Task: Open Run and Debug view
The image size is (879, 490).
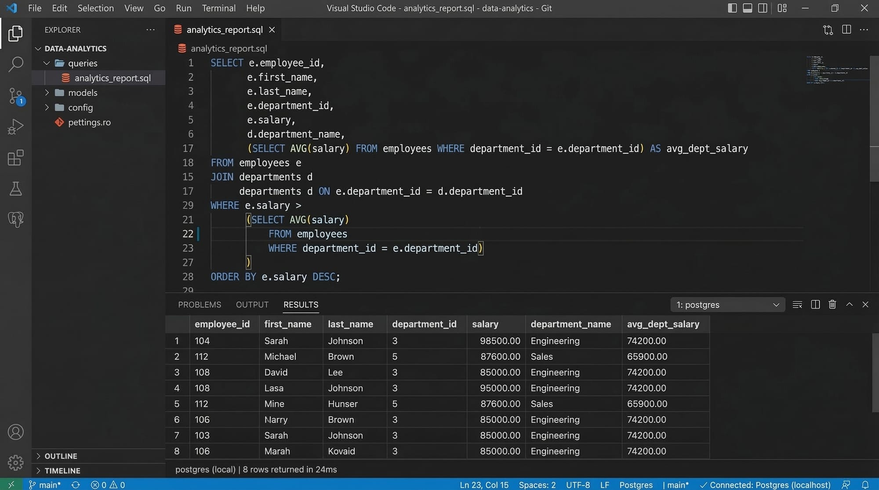Action: coord(15,127)
